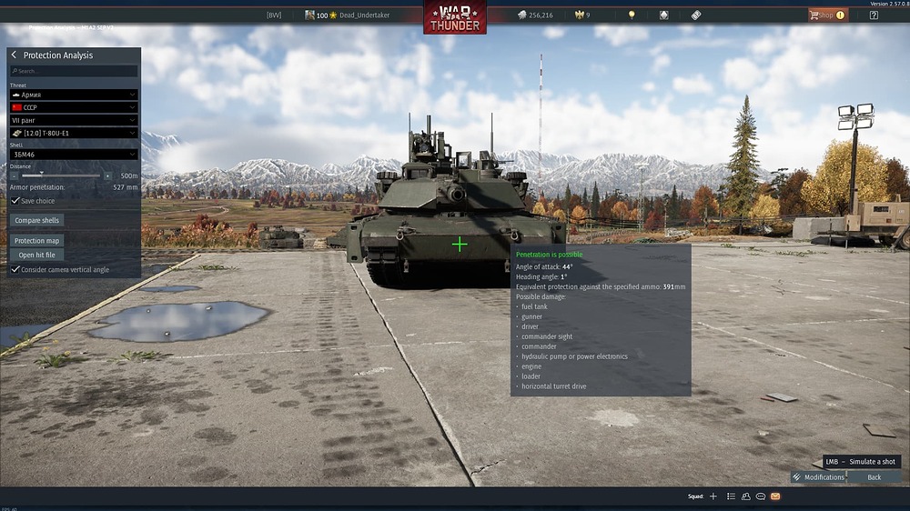Click the Back button
This screenshot has height=511, width=910.
(x=874, y=476)
